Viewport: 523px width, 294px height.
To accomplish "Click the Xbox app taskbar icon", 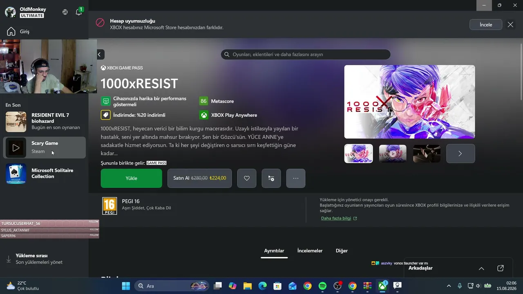I will (382, 286).
